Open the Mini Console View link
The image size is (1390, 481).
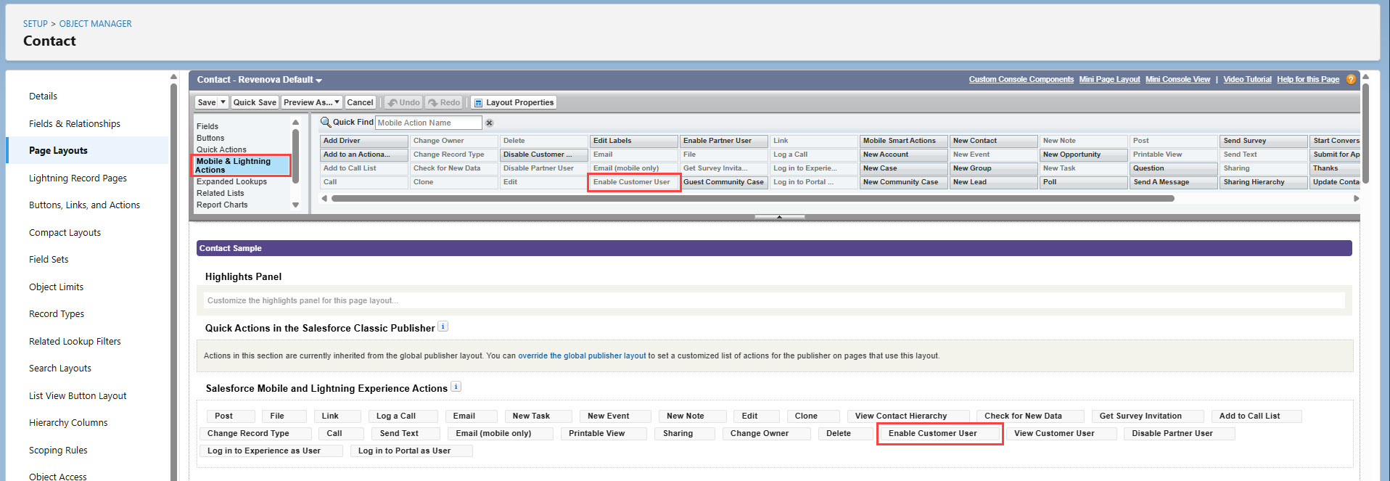point(1177,80)
